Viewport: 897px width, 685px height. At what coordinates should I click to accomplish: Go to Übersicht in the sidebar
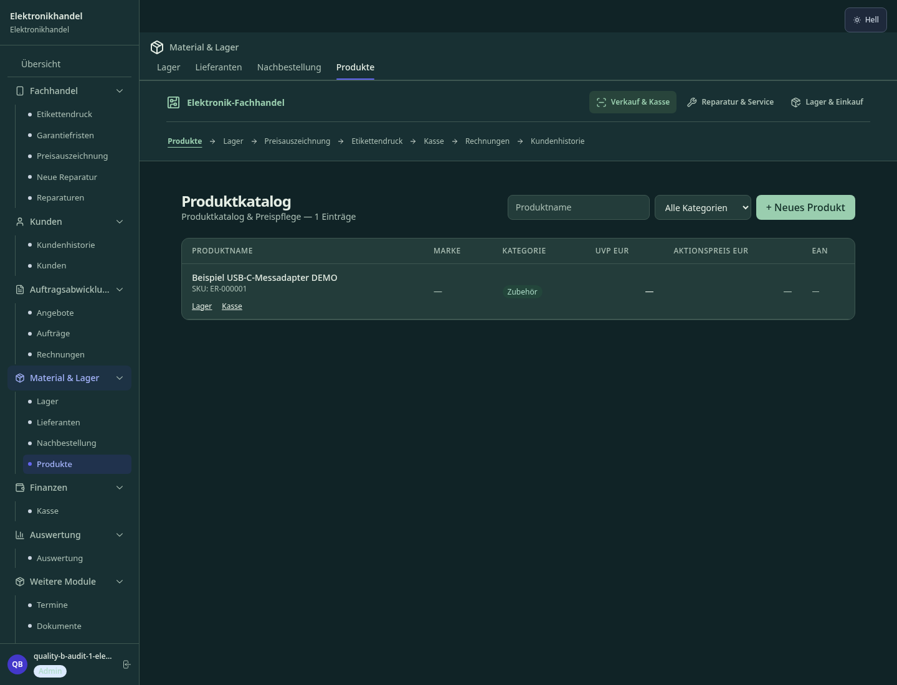[69, 64]
